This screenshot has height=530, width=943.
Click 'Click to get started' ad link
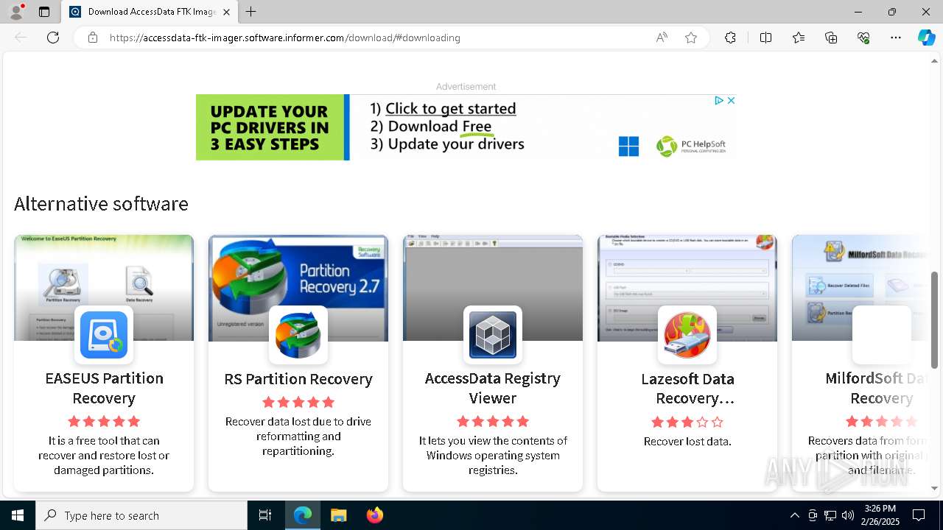tap(450, 108)
